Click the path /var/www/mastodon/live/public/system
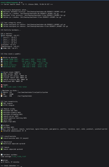109x167 pixels. pyautogui.click(x=33, y=92)
